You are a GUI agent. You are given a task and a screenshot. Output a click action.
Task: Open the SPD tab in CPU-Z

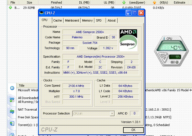click(99, 20)
